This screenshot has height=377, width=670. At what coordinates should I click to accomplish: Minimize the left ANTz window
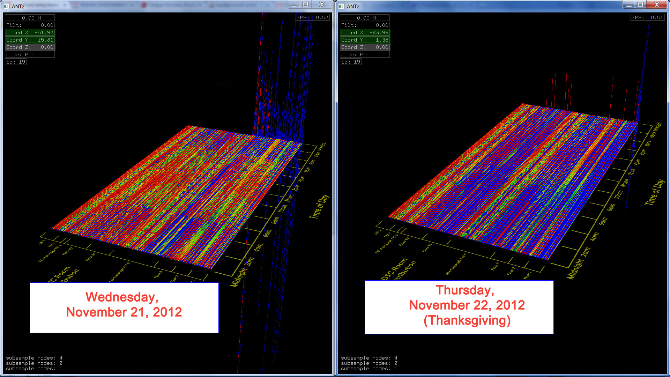tap(294, 5)
